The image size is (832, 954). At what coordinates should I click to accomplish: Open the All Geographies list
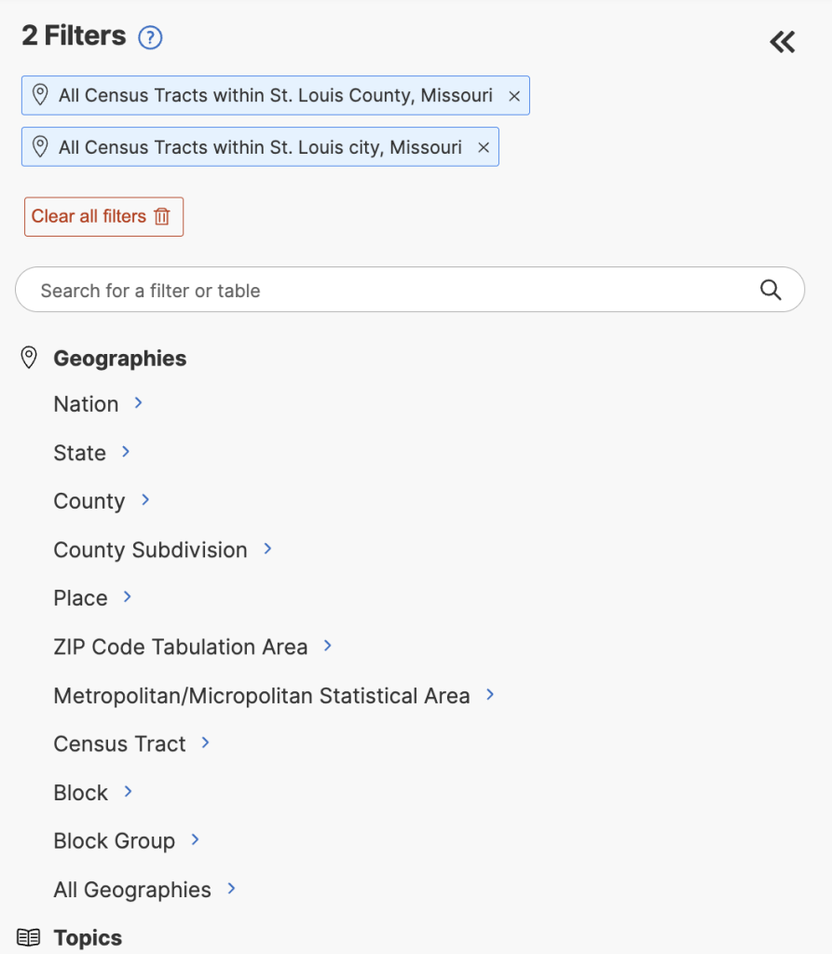pyautogui.click(x=132, y=890)
